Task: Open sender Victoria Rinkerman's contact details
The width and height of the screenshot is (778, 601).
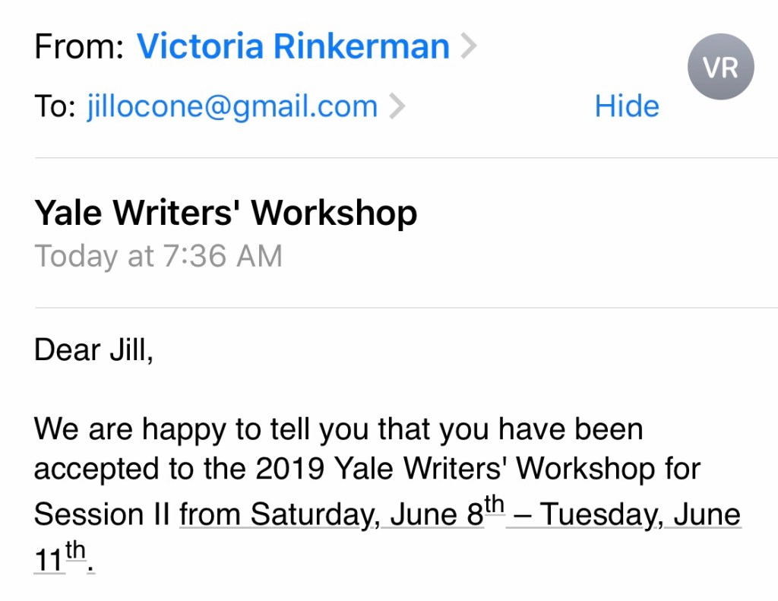Action: click(x=293, y=48)
